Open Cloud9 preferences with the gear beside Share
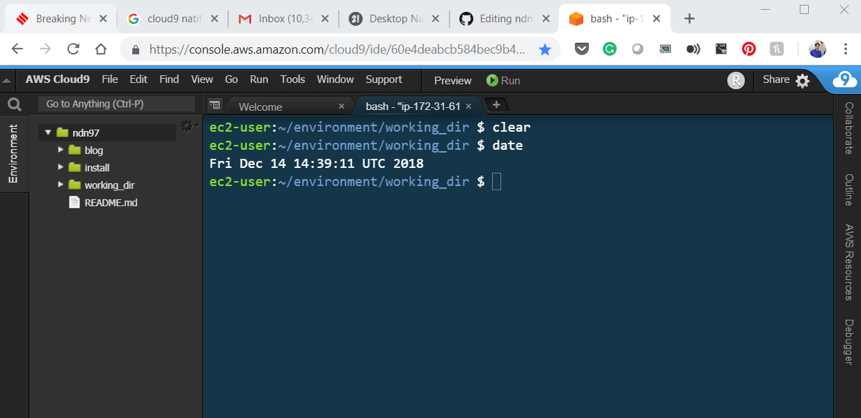 coord(803,80)
